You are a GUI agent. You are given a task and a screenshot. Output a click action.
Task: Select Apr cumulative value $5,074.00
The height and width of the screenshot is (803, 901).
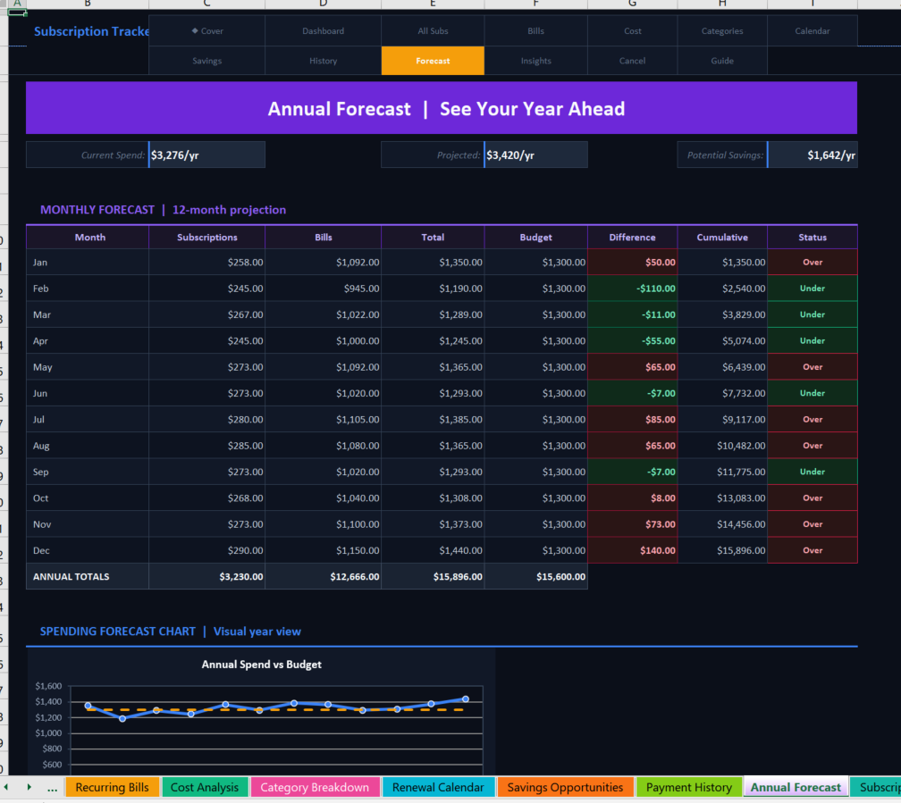[721, 340]
